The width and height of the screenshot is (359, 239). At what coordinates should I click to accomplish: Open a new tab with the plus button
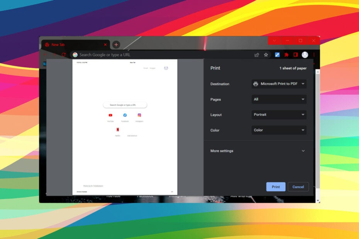click(x=116, y=44)
